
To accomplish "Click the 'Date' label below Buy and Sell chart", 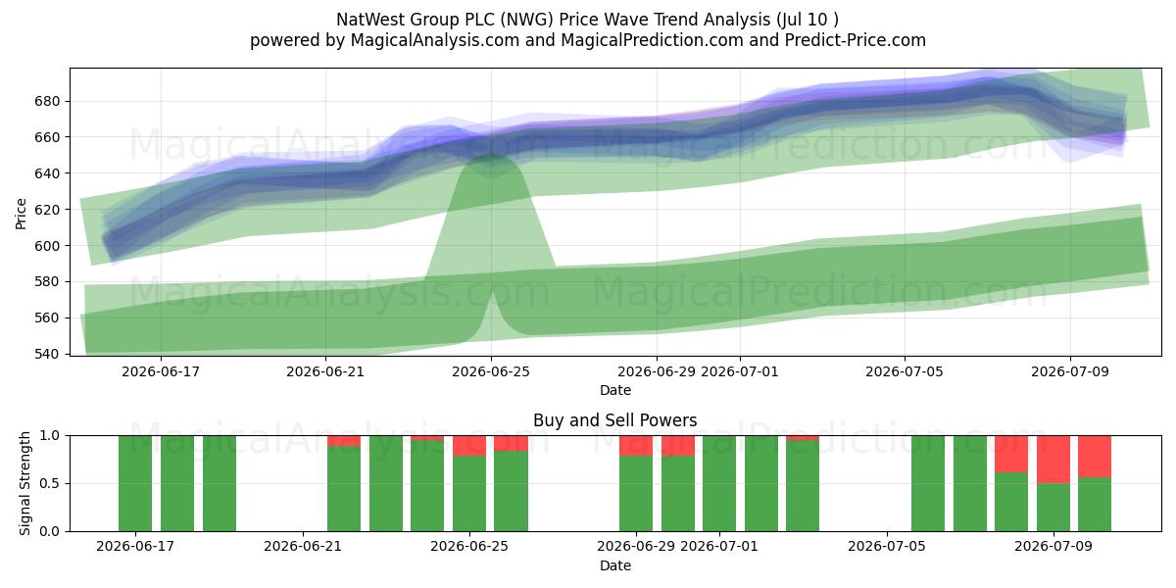I will (x=615, y=565).
